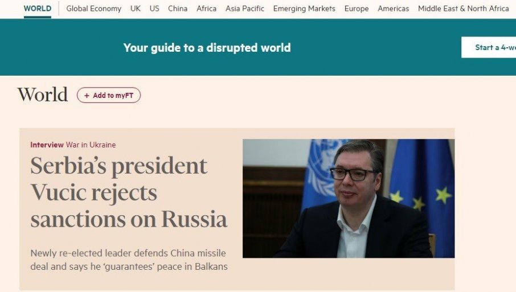
Task: Click the Start a 4-week trial button
Action: [489, 47]
